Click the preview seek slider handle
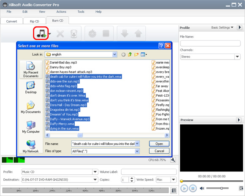 (x=182, y=181)
